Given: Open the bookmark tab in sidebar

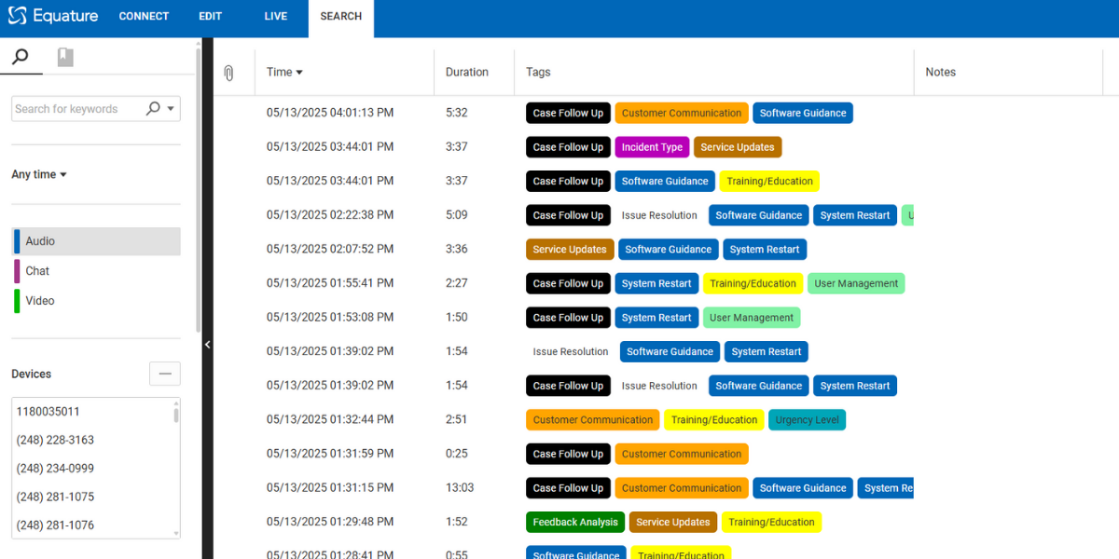Looking at the screenshot, I should click(64, 58).
